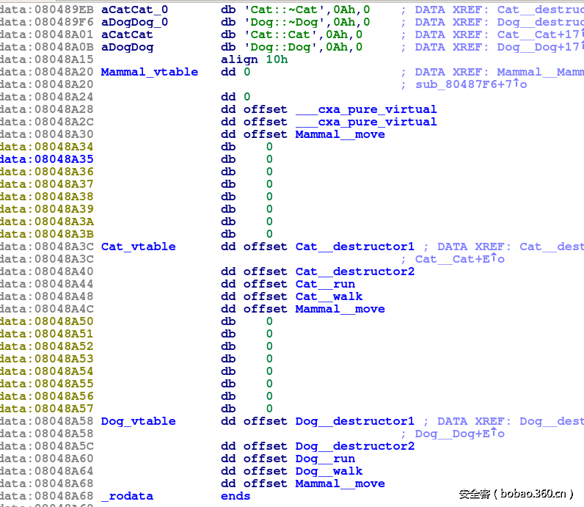Follow Cat__destructor1 offset in the Cat_vtable row
The height and width of the screenshot is (507, 584).
click(354, 247)
